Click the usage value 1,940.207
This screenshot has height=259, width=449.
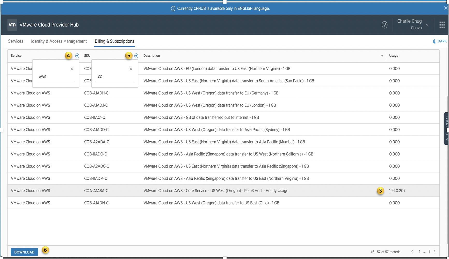click(397, 191)
